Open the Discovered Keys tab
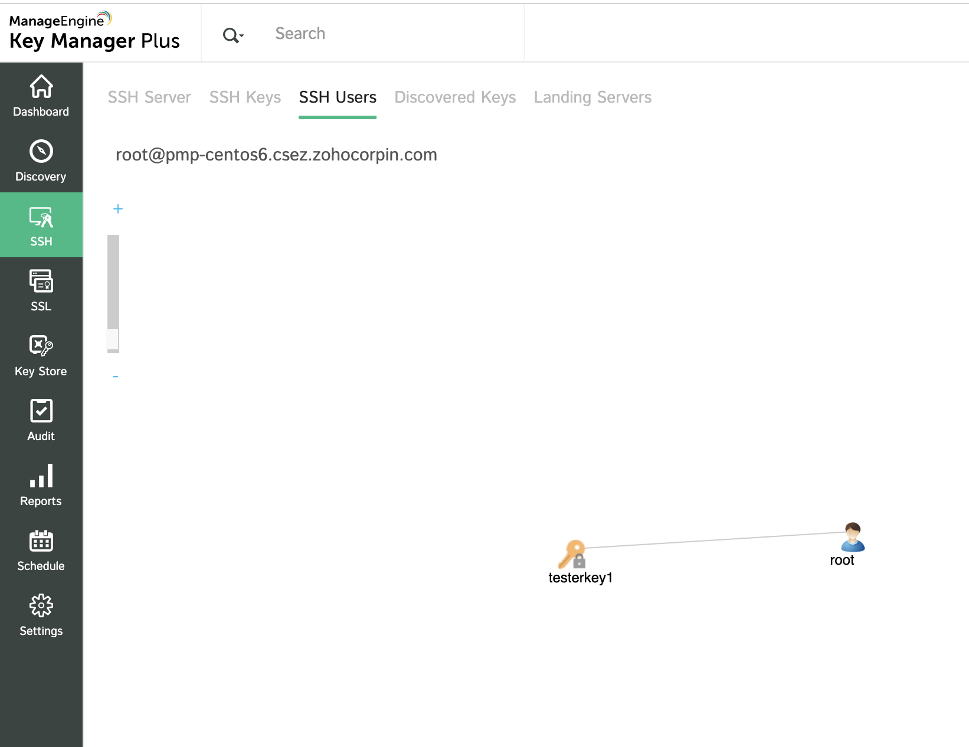 [455, 97]
